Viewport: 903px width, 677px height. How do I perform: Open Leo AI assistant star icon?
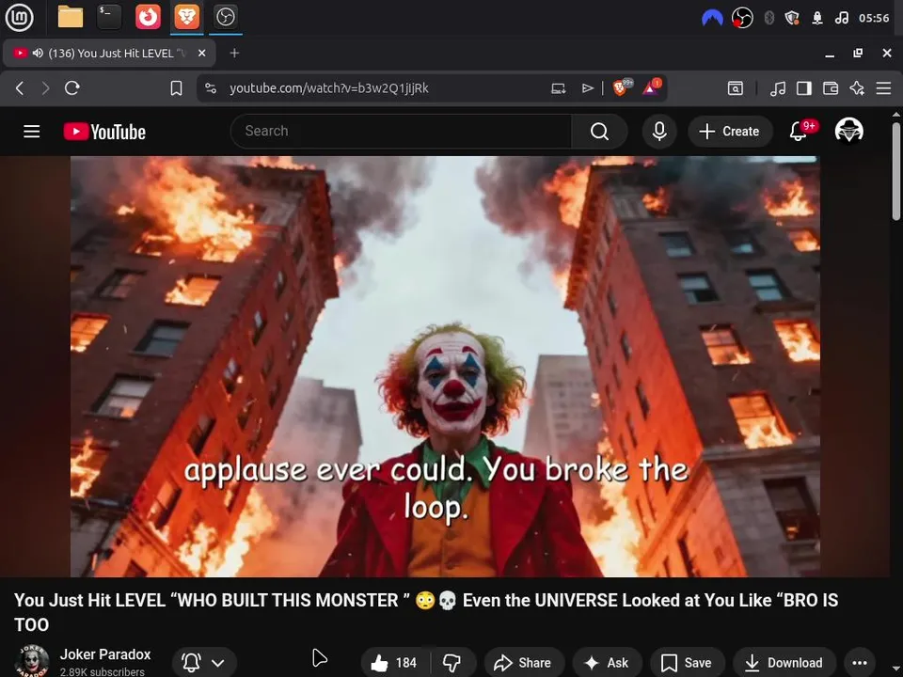[x=857, y=88]
